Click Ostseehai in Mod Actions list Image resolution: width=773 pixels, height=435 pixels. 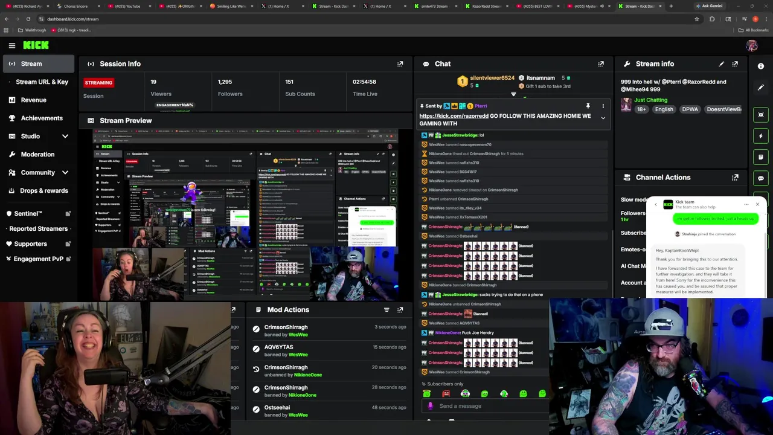[x=277, y=408]
